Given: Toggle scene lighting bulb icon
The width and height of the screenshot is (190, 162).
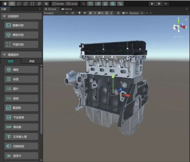Looking at the screenshot, I should (80, 13).
